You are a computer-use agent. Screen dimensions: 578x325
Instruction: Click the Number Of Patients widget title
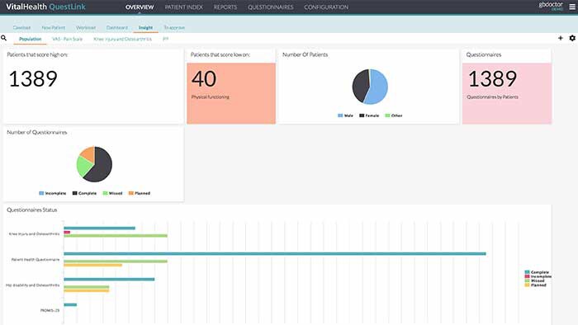pyautogui.click(x=305, y=54)
